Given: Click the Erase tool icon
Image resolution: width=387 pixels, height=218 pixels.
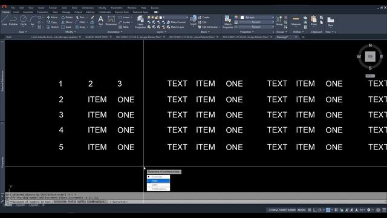Looking at the screenshot, I should [x=93, y=18].
